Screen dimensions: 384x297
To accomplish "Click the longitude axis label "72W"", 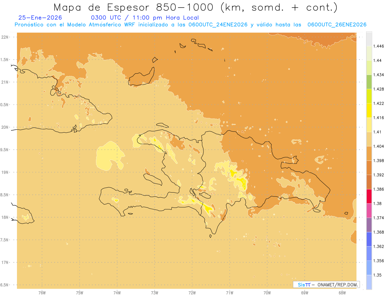I will coord(192,293).
